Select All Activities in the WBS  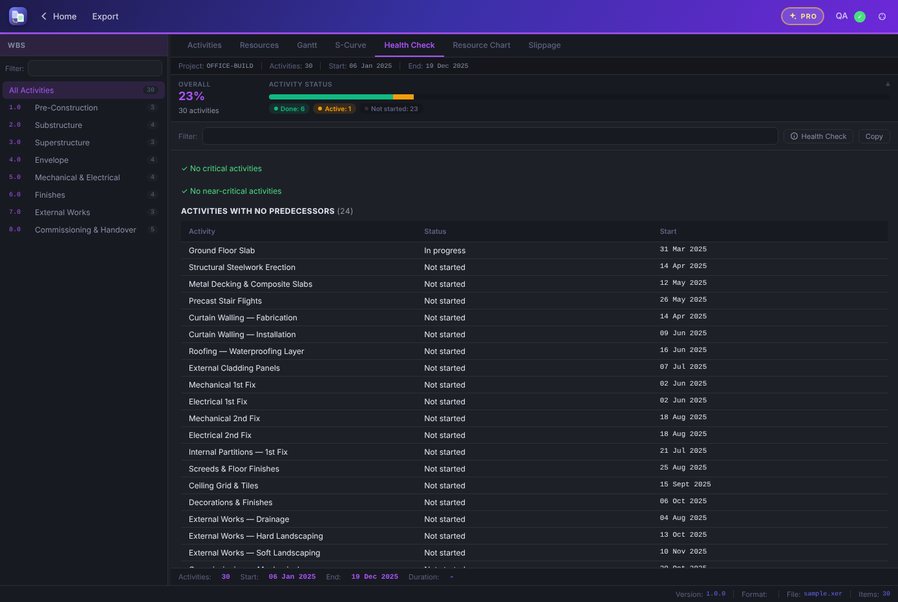(x=83, y=90)
